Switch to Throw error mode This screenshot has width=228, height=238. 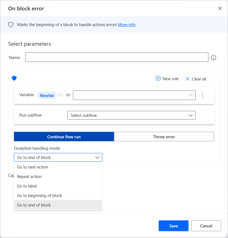pyautogui.click(x=164, y=137)
